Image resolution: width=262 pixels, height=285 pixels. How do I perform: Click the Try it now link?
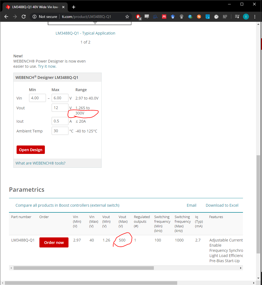coord(47,66)
